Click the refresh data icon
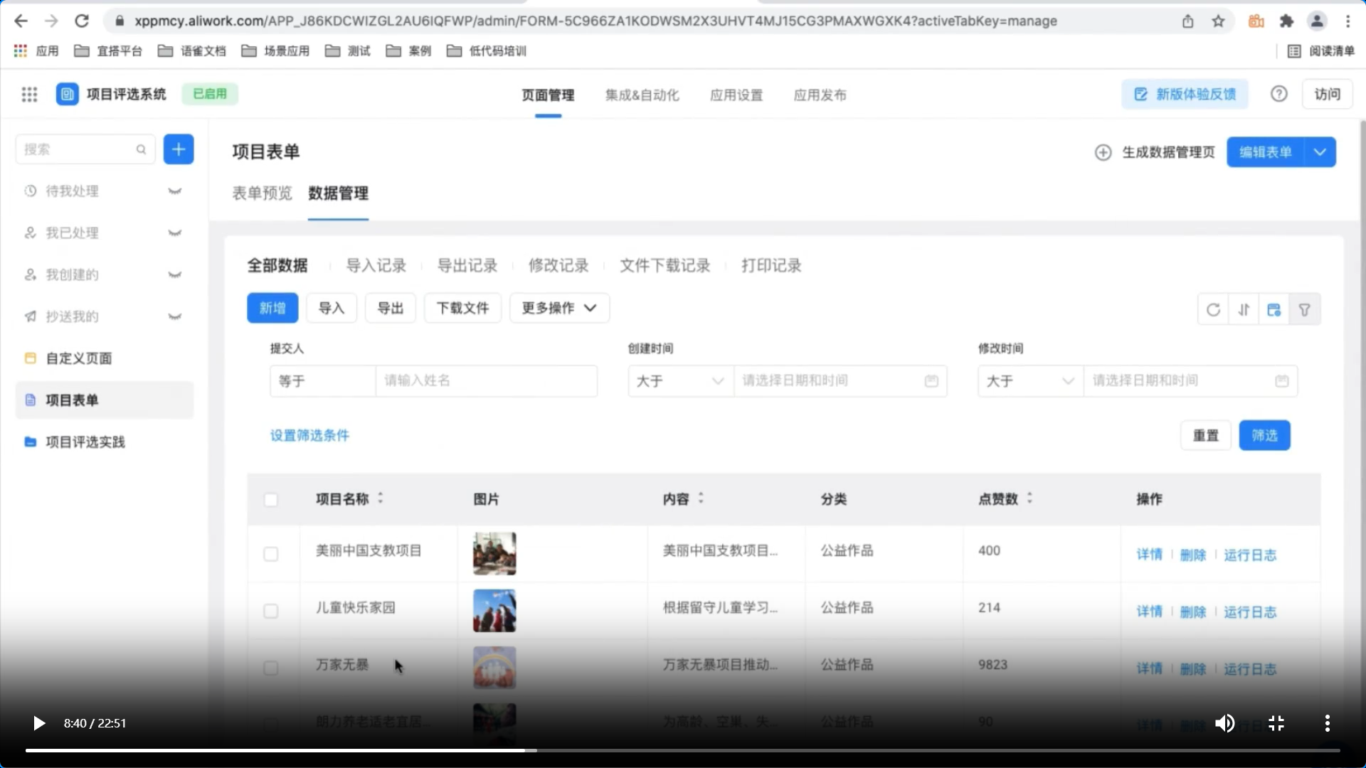 (x=1213, y=309)
